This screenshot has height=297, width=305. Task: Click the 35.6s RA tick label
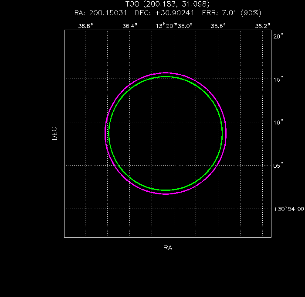click(218, 26)
